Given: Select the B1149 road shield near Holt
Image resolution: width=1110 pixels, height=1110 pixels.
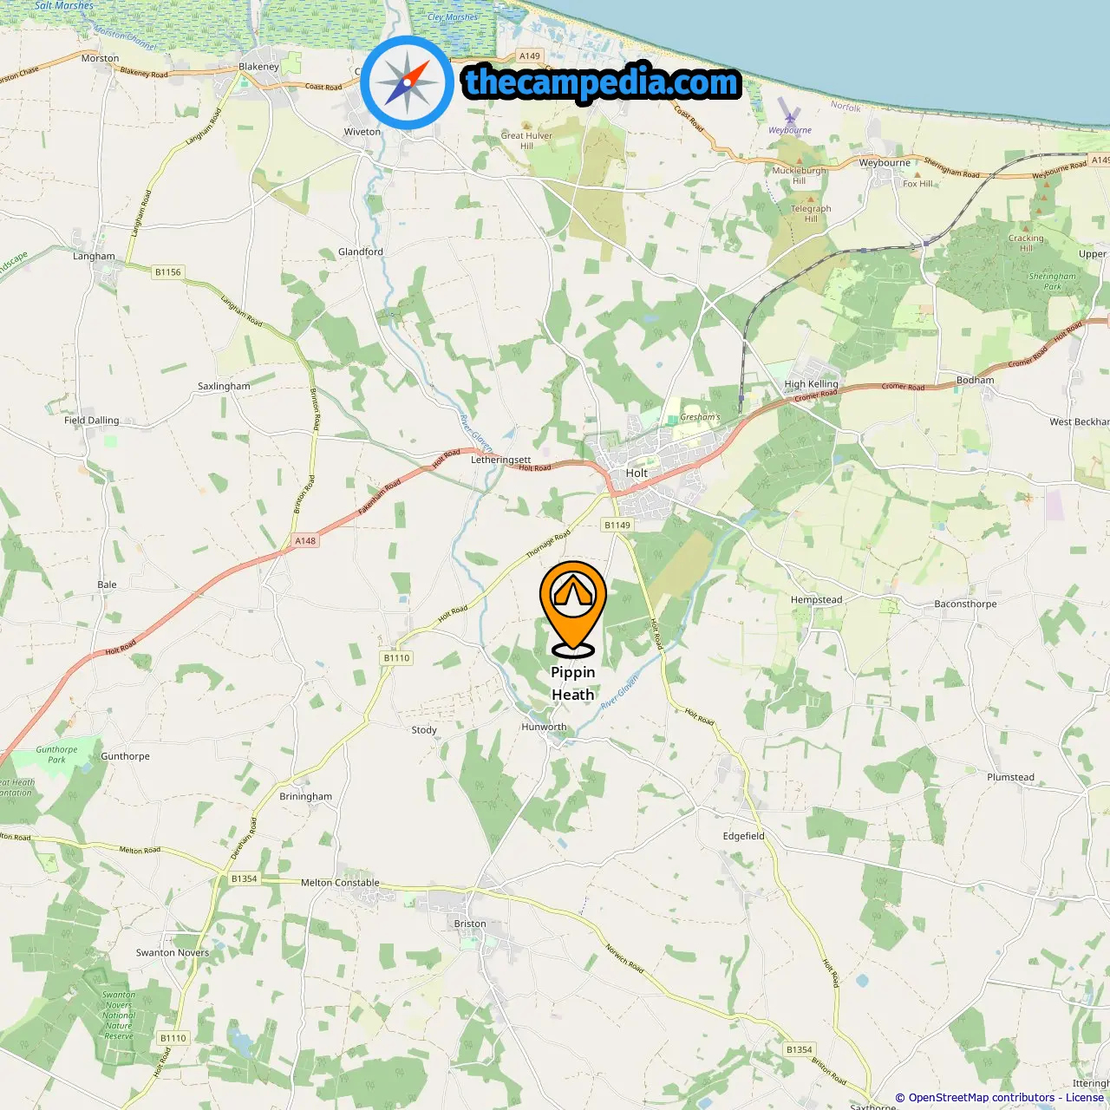Looking at the screenshot, I should [617, 525].
